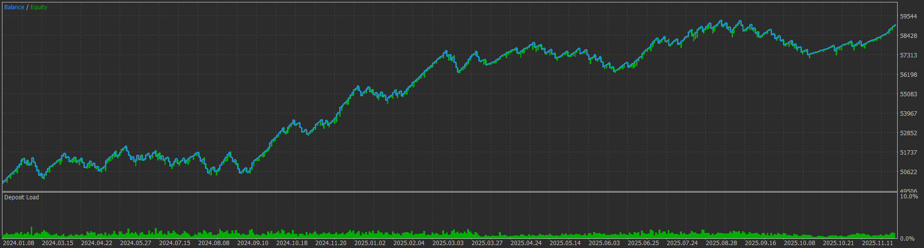Click the 2025.03.03 date label
The height and width of the screenshot is (248, 924).
pyautogui.click(x=448, y=243)
